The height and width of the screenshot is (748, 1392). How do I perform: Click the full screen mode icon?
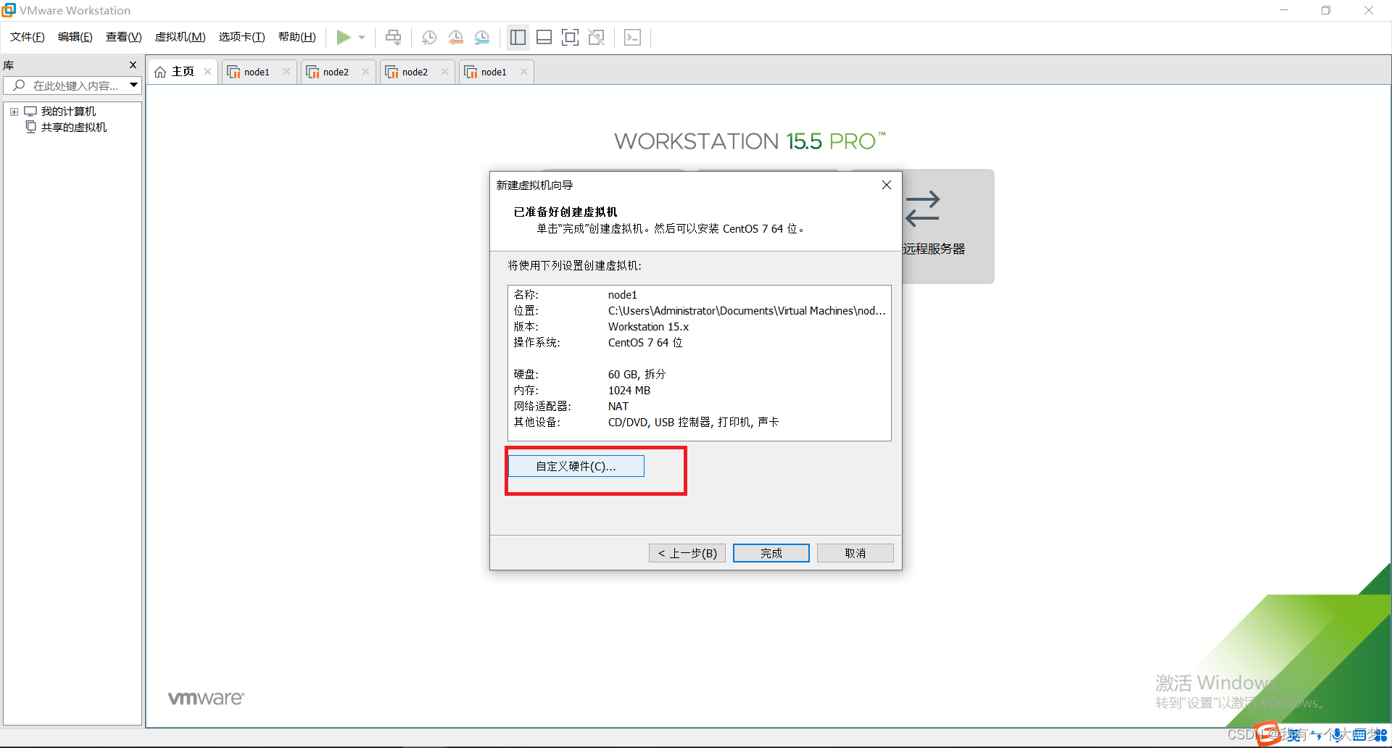571,38
